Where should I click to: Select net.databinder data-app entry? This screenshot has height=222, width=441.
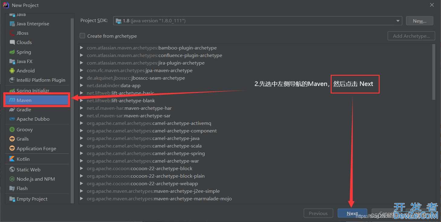point(114,85)
